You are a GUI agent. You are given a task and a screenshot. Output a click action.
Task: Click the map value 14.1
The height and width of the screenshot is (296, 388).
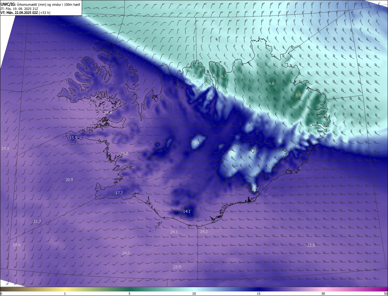(187, 211)
